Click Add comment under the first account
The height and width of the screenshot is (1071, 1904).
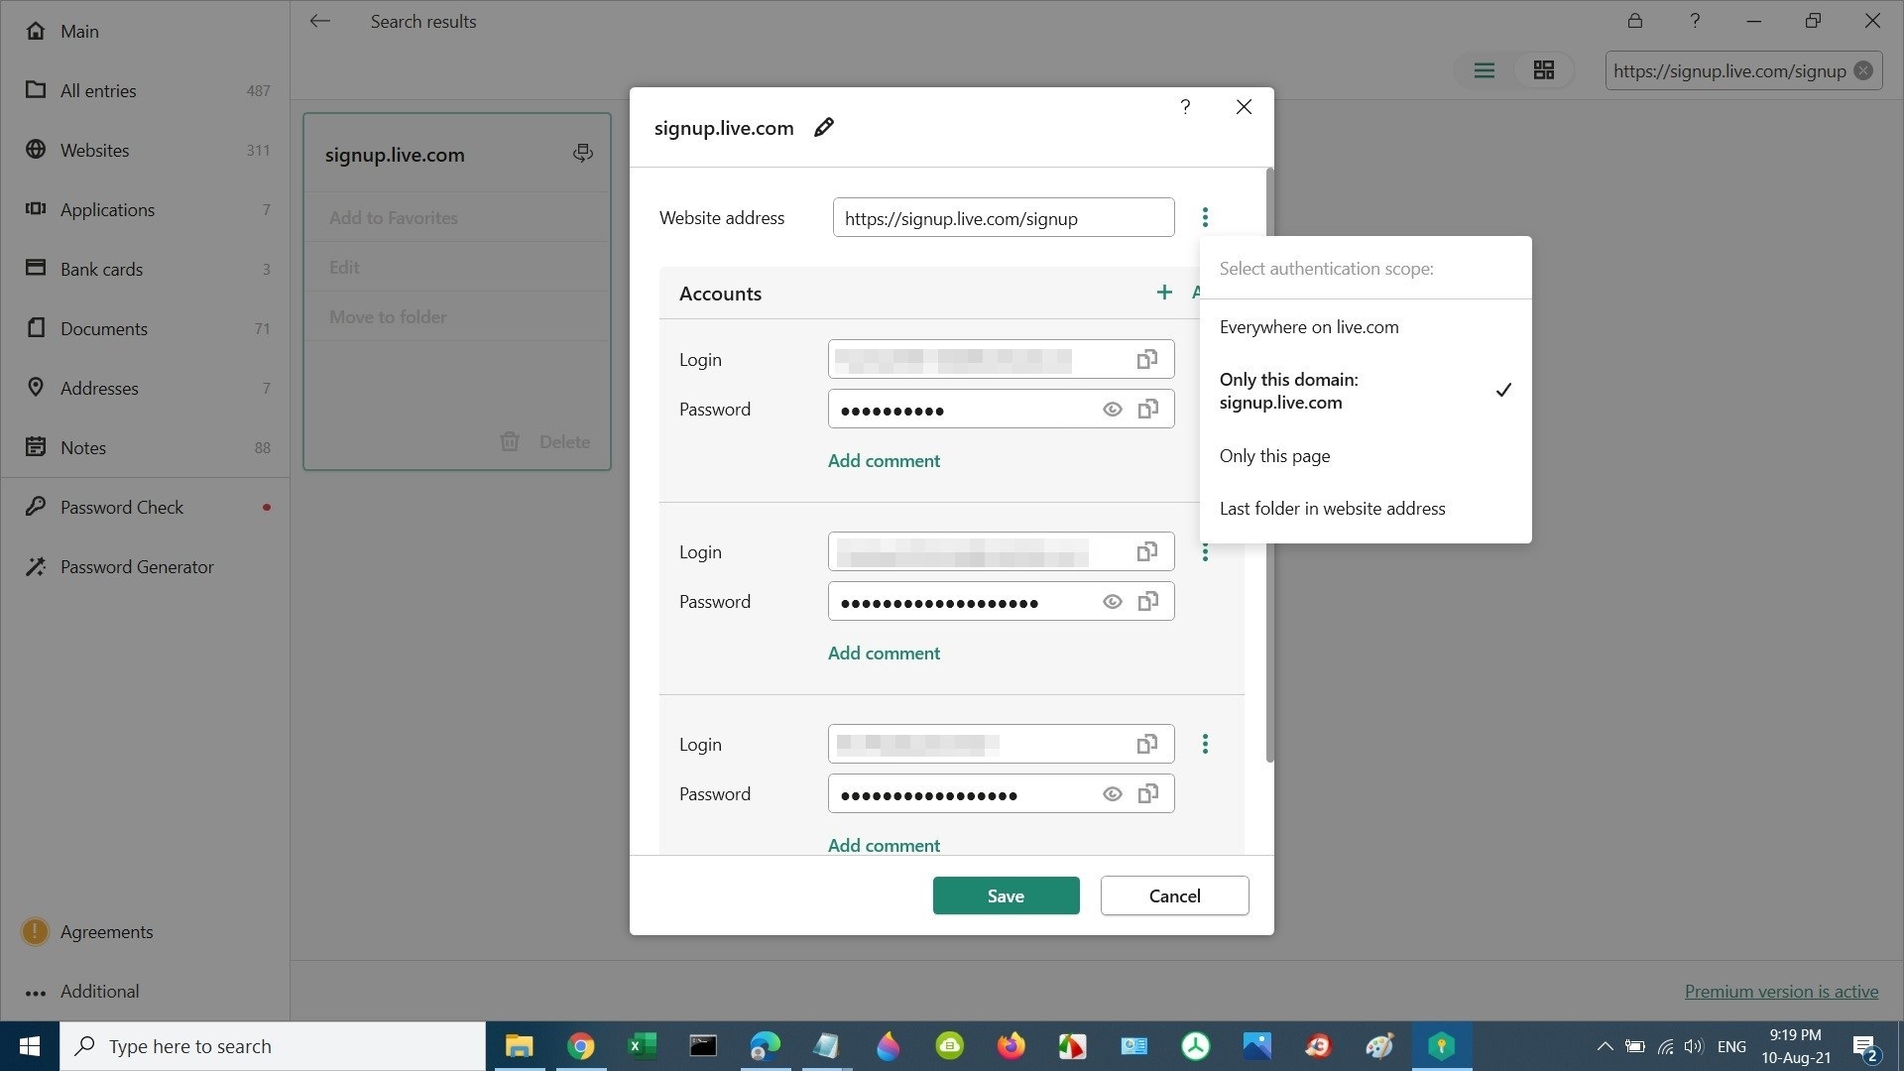tap(884, 460)
